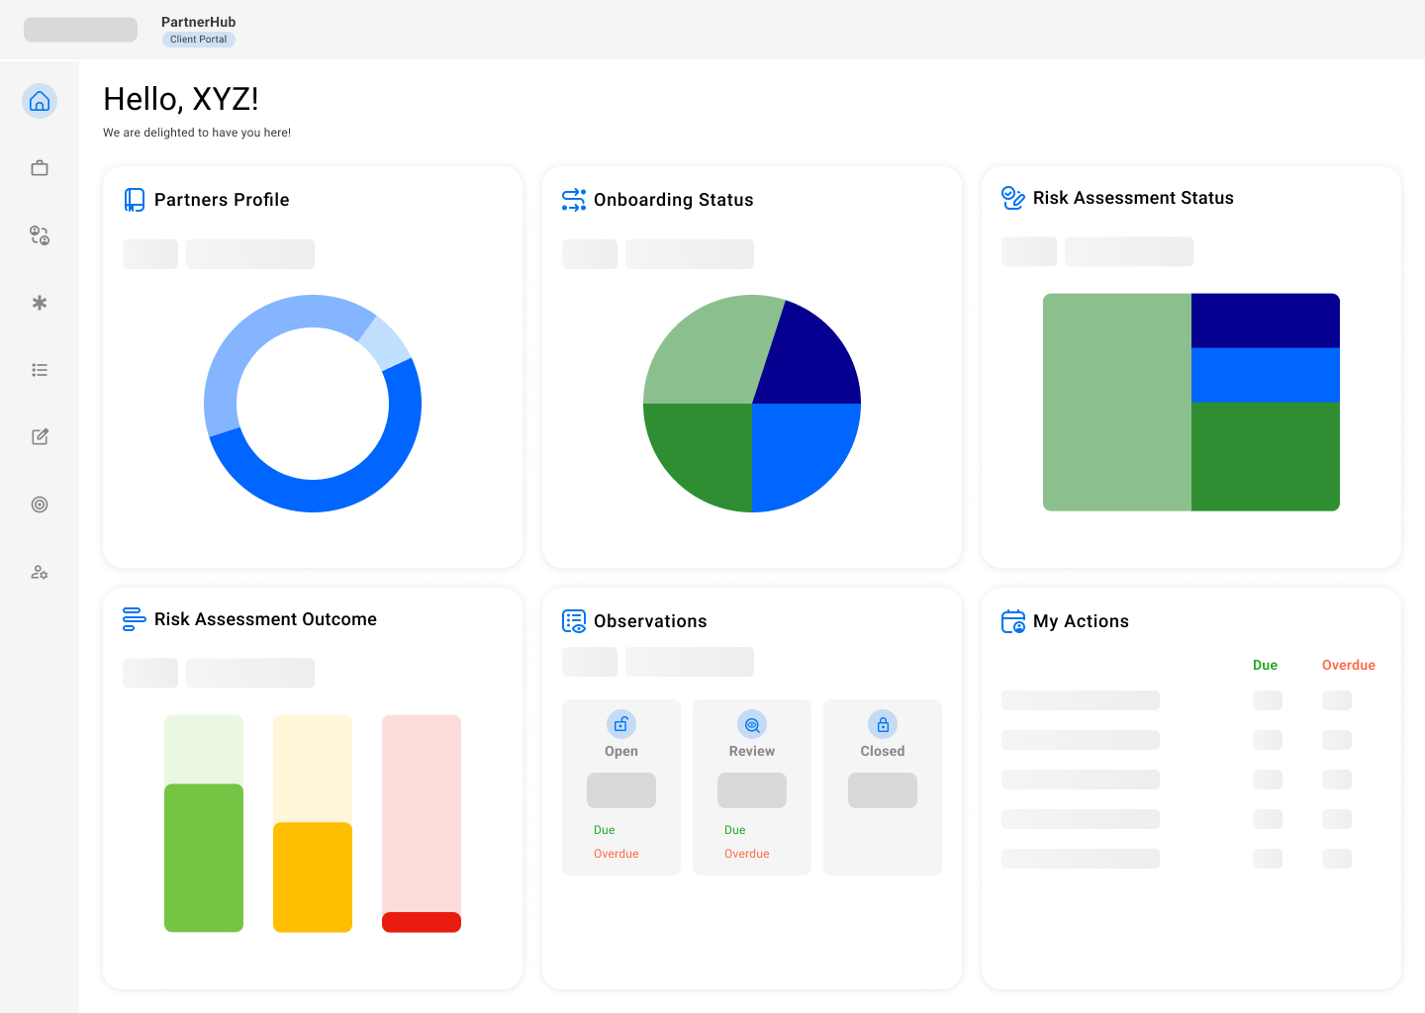Click the Home icon in sidebar
Viewport: 1425px width, 1013px height.
tap(40, 101)
